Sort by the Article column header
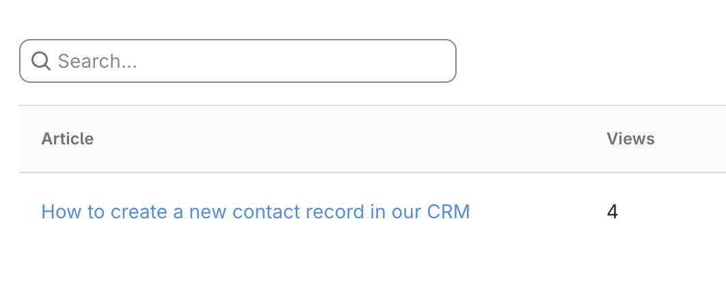This screenshot has width=726, height=297. pos(67,139)
